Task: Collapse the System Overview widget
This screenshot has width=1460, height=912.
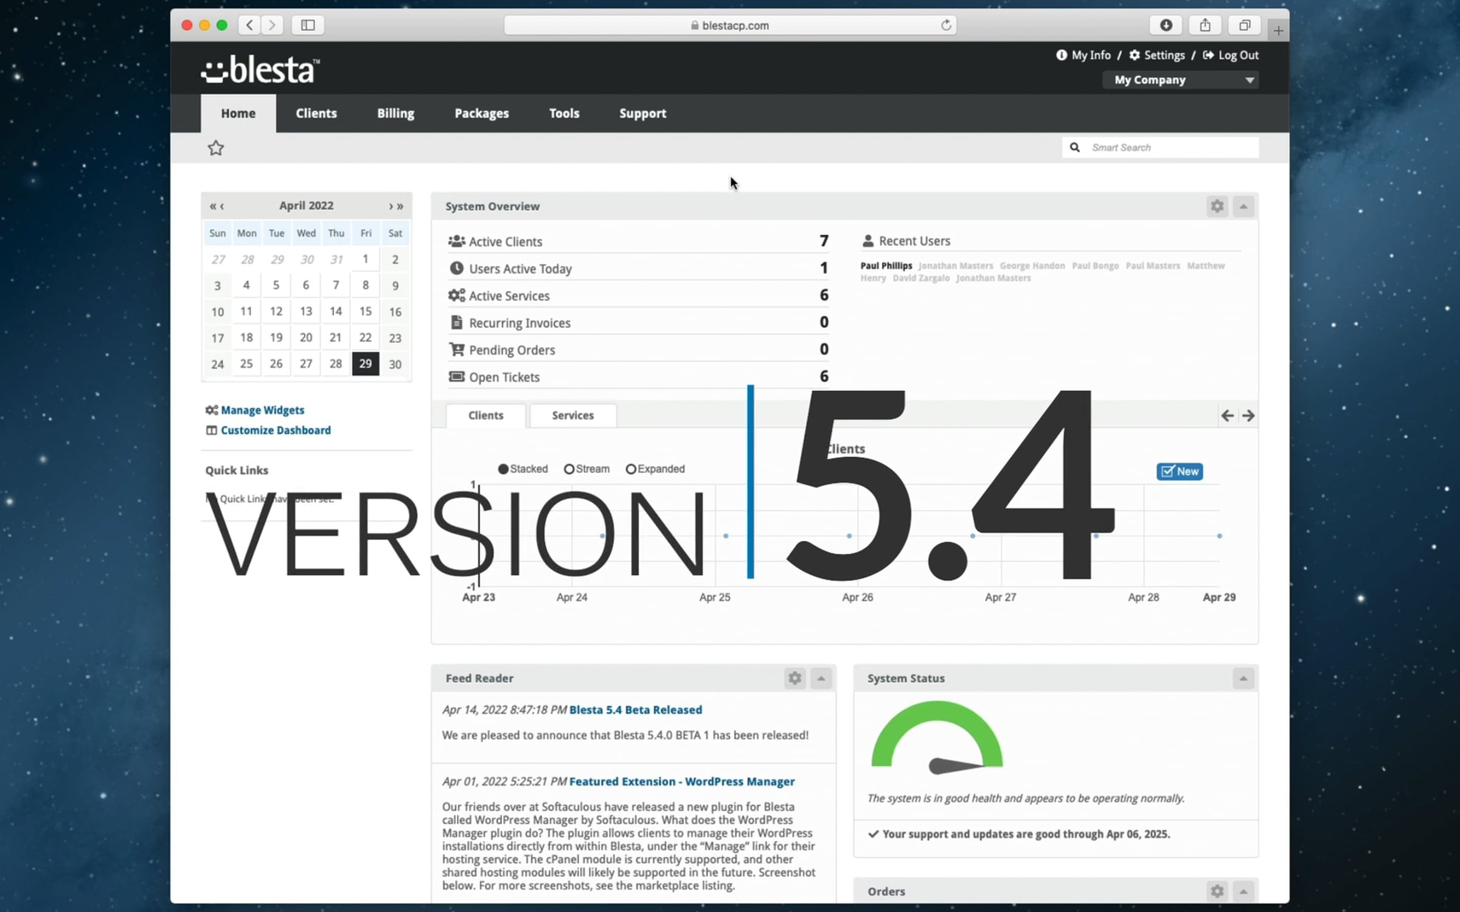Action: (x=1243, y=206)
